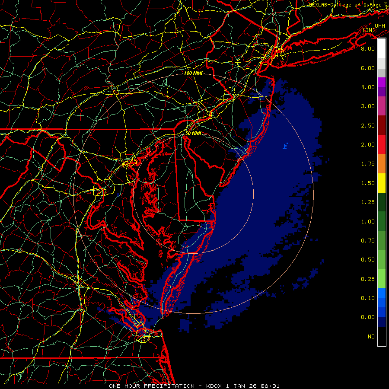Image resolution: width=389 pixels, height=389 pixels.
Task: Click the 1.00 legend value
Action: (x=368, y=222)
